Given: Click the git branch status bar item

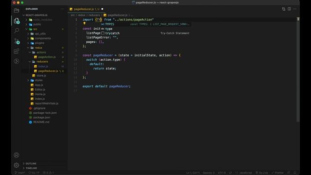Looking at the screenshot, I should [x=20, y=173].
